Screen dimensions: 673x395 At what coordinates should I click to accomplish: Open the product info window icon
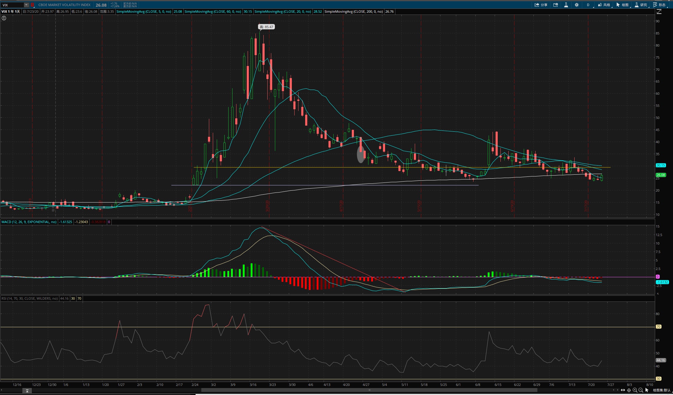point(556,5)
